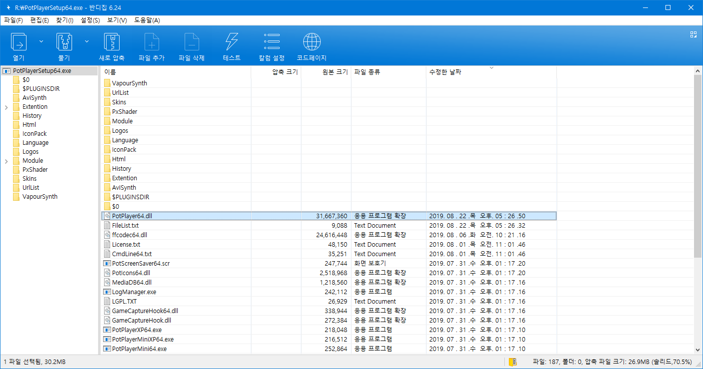The height and width of the screenshot is (369, 703).
Task: Select Skins folder in left tree
Action: click(x=30, y=179)
